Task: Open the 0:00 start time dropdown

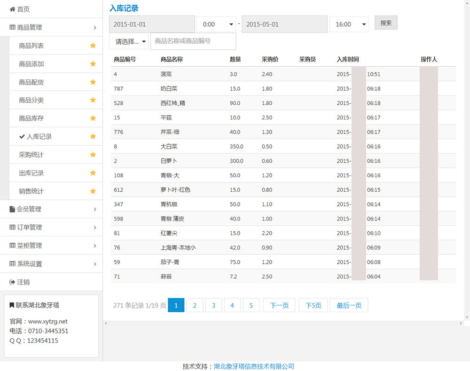Action: pos(216,24)
